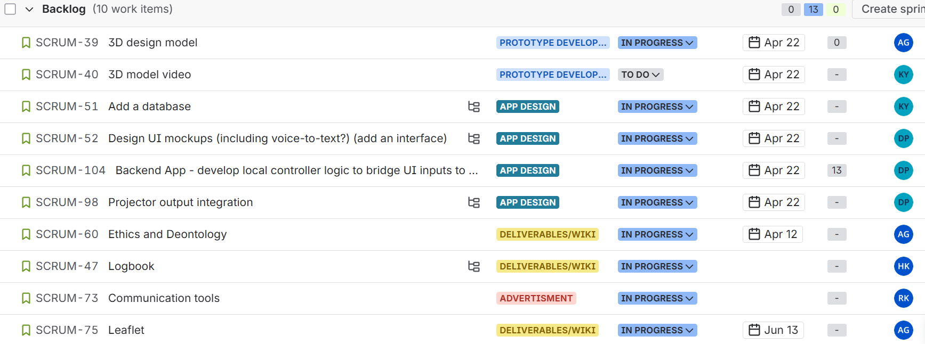The height and width of the screenshot is (344, 925).
Task: Click the story bookmark icon for SCRUM-39
Action: 26,43
